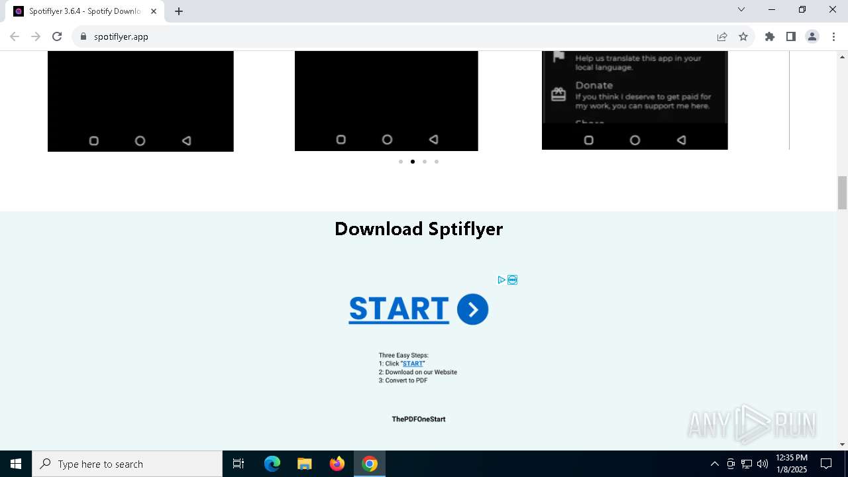Screen dimensions: 848x477
Task: Open network status tray icon
Action: click(x=747, y=464)
